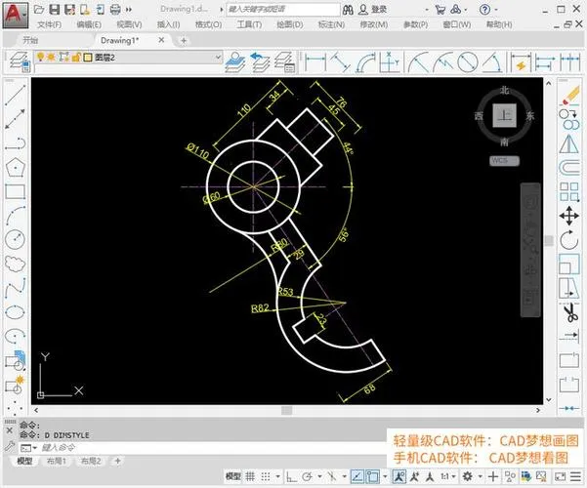This screenshot has height=488, width=587.
Task: Click the 登录 sign-in button
Action: pyautogui.click(x=378, y=9)
